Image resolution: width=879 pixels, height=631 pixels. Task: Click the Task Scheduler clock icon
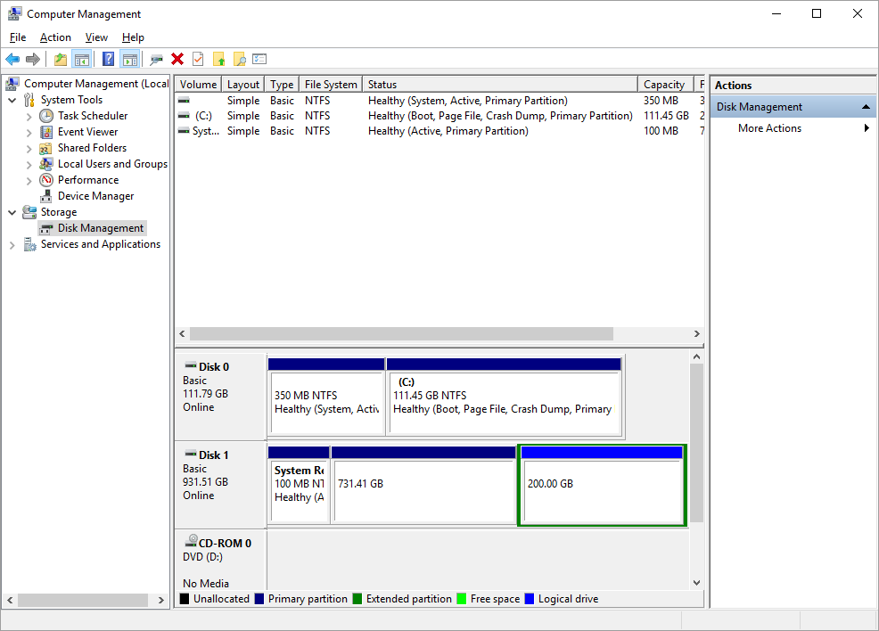(46, 116)
